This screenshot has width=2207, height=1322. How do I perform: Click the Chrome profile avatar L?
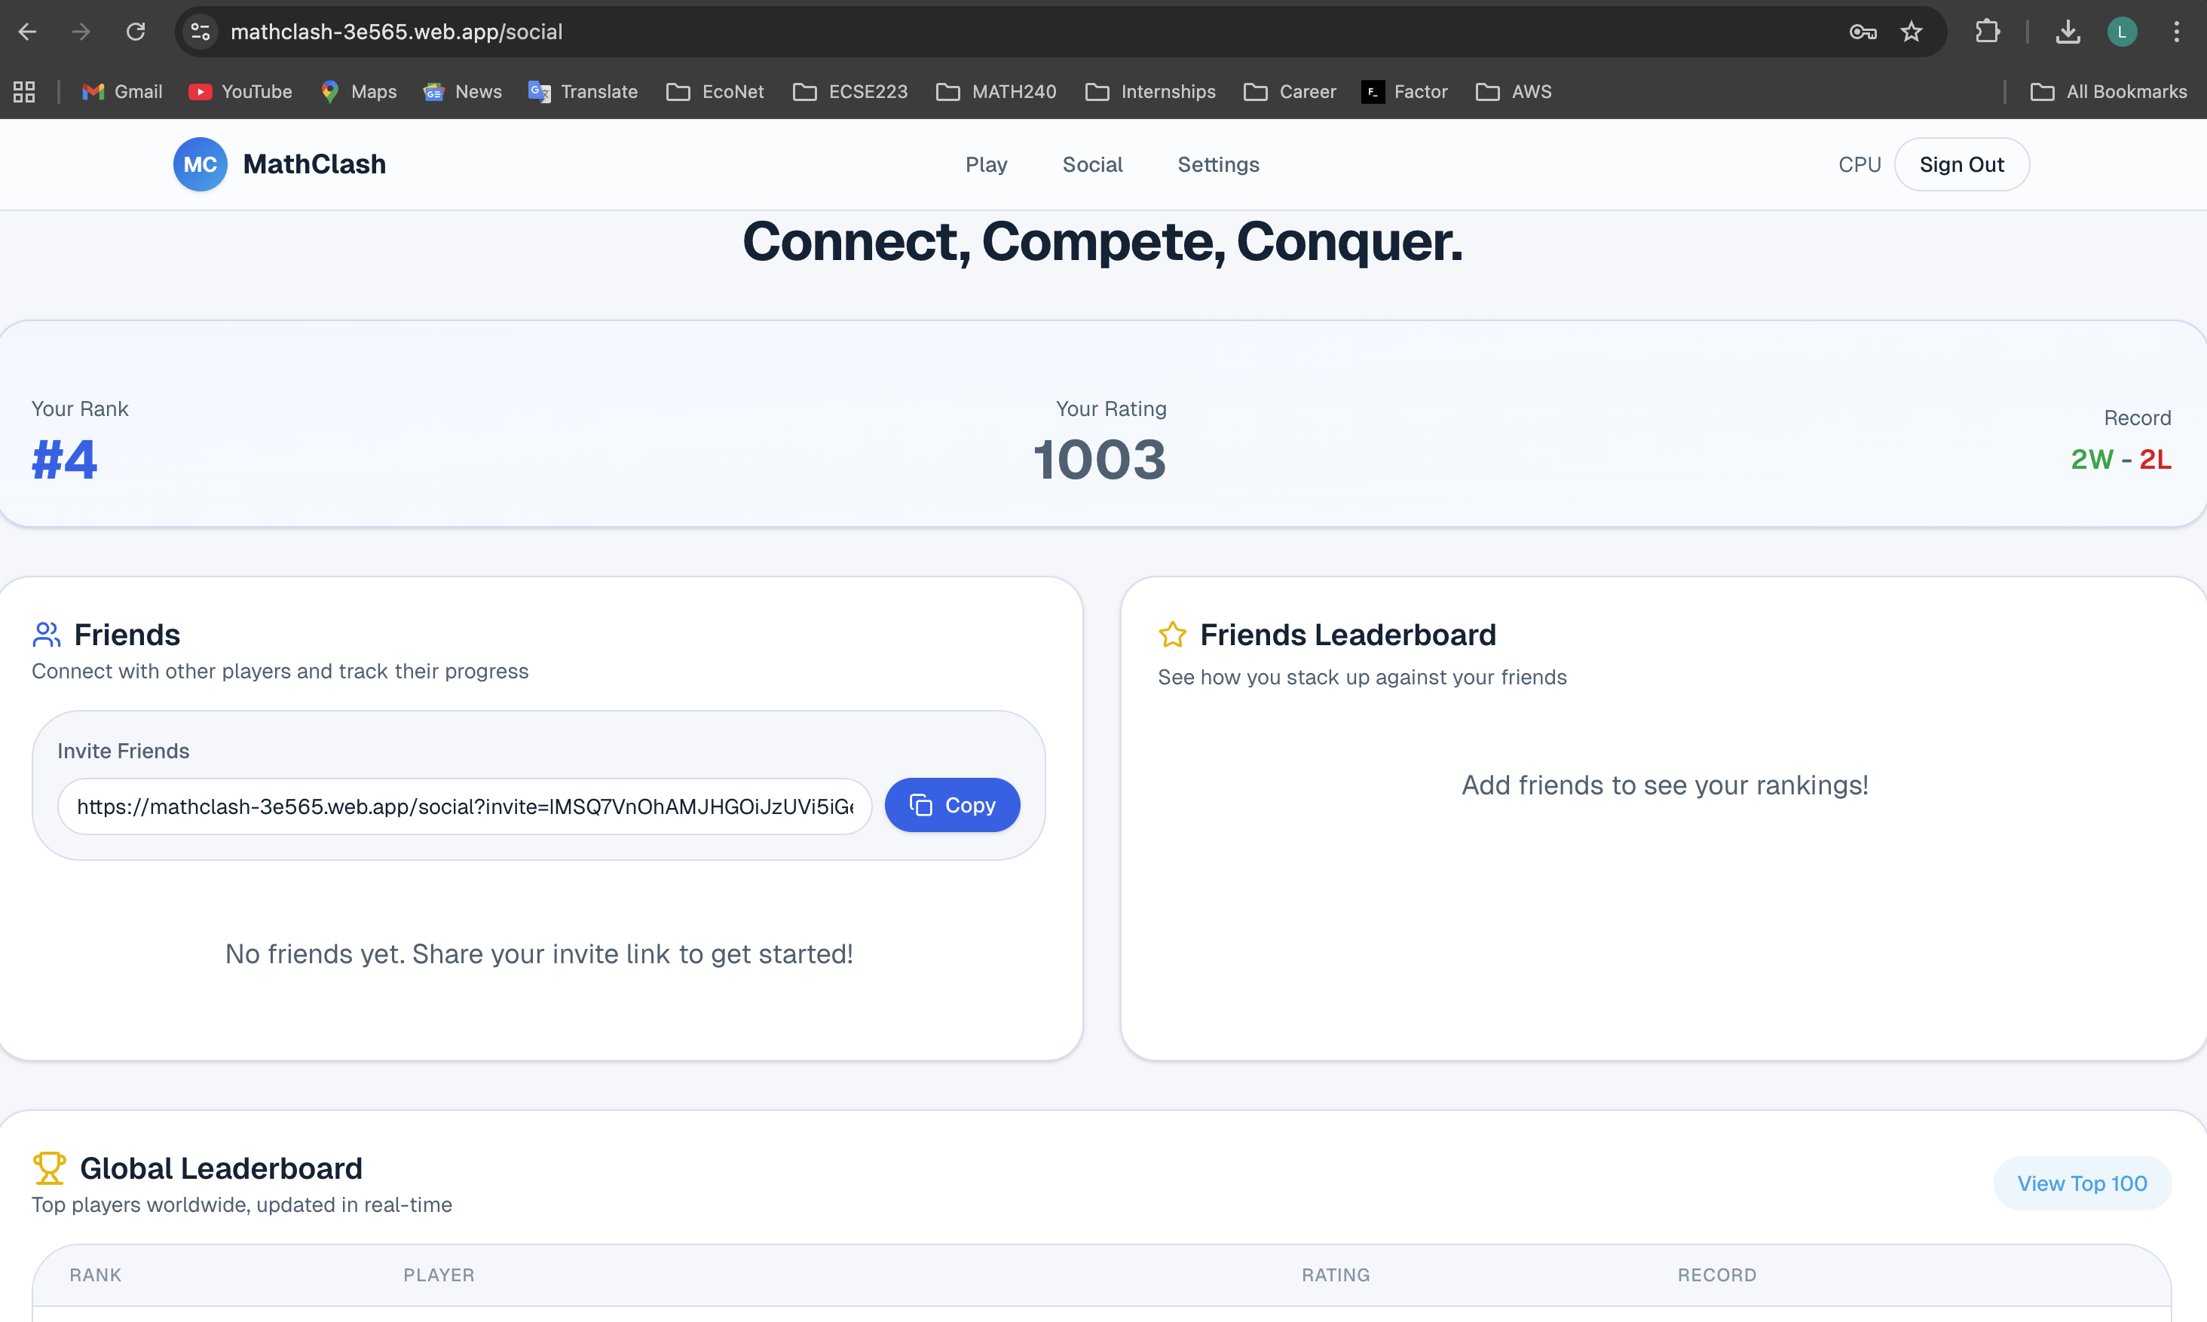pyautogui.click(x=2123, y=32)
